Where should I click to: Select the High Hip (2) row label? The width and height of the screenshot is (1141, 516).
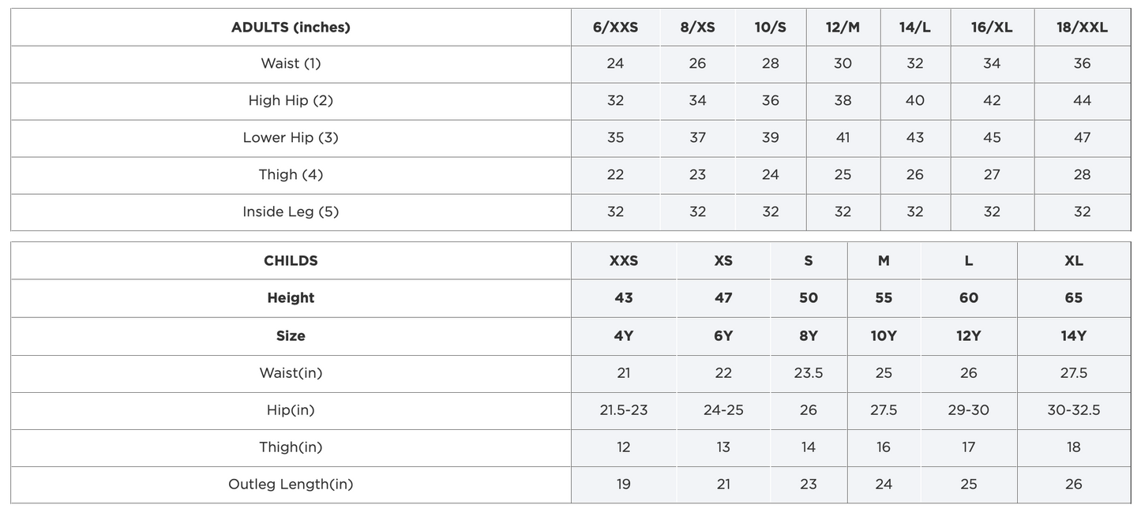pyautogui.click(x=291, y=100)
